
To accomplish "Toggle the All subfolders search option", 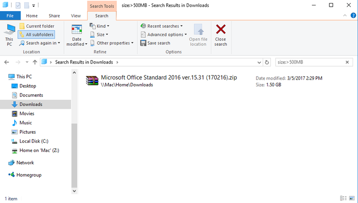I will click(36, 34).
